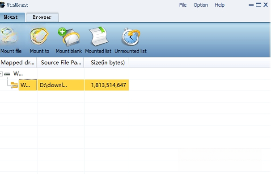Maximize the WinMount window
The width and height of the screenshot is (271, 174).
point(258,4)
